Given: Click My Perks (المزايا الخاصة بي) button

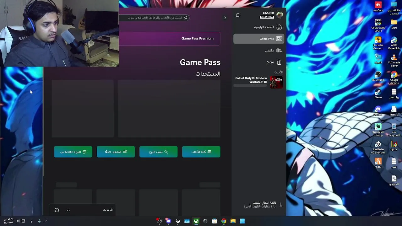Looking at the screenshot, I should pyautogui.click(x=73, y=152).
